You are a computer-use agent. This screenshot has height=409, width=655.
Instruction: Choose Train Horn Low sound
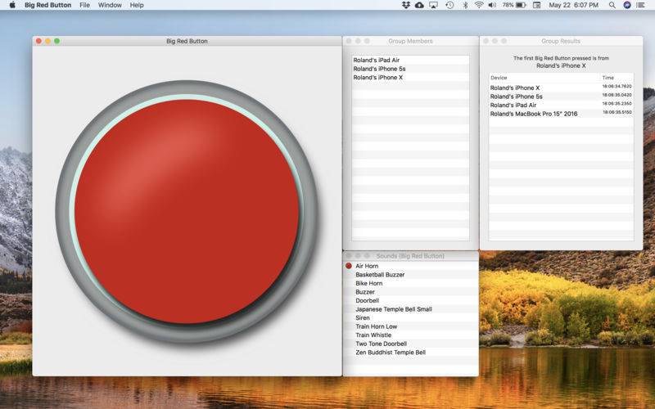[411, 326]
